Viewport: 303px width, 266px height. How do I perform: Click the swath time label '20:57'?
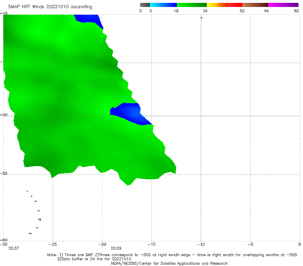tap(14, 248)
